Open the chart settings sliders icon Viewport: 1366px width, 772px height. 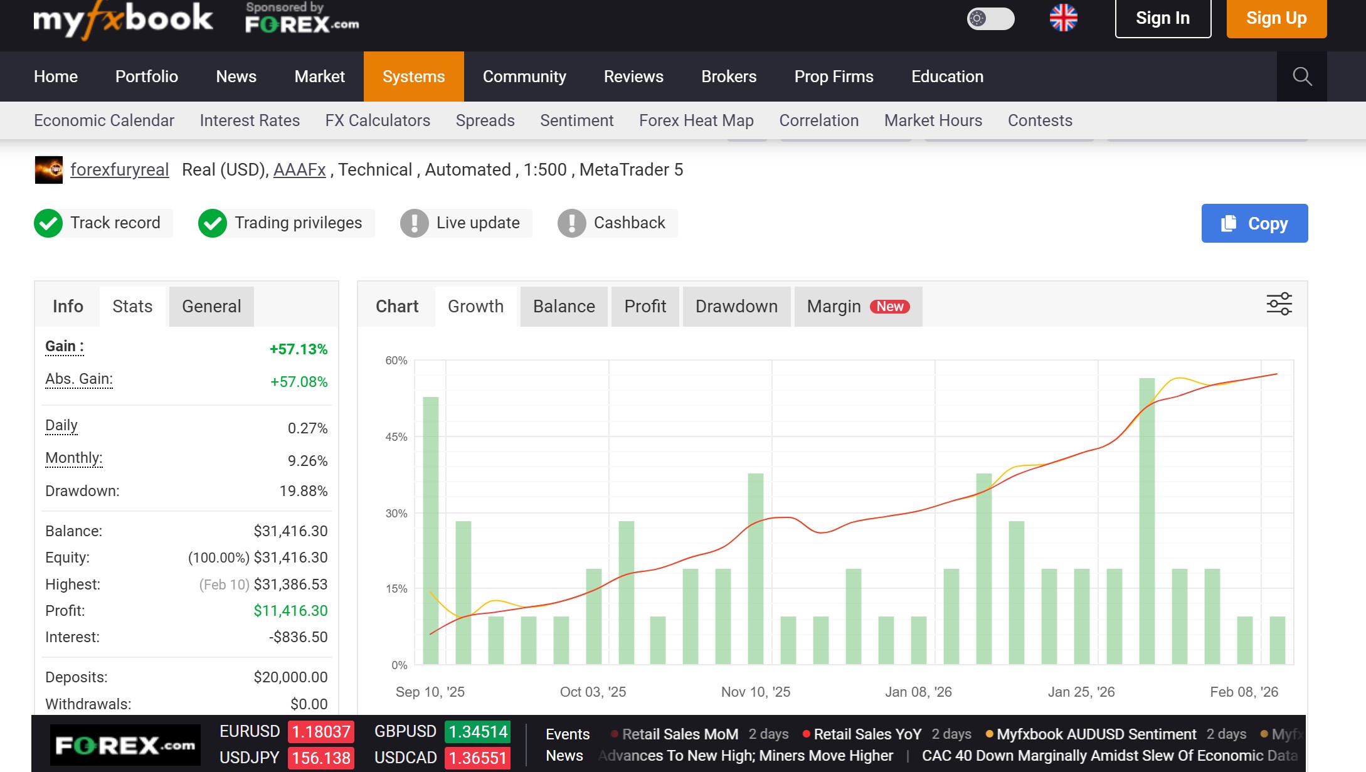pos(1279,304)
